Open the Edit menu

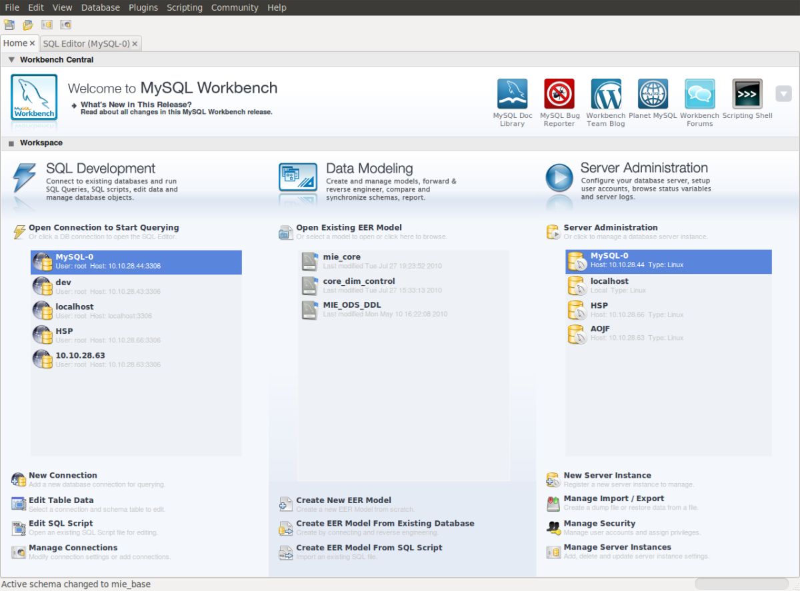tap(36, 7)
